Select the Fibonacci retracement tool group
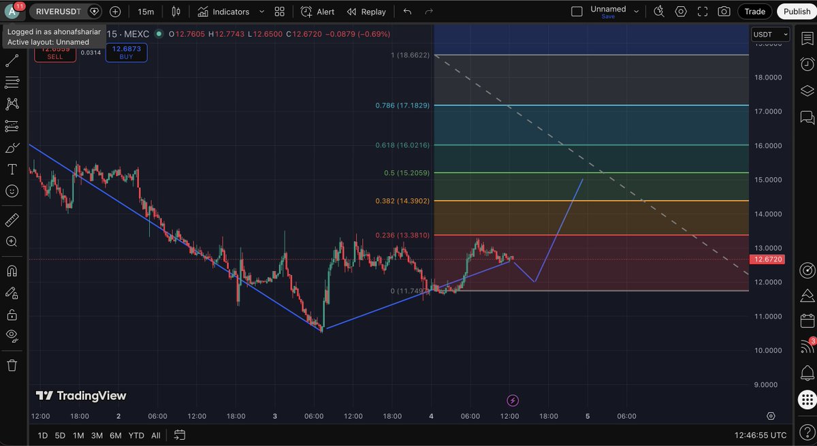Image resolution: width=817 pixels, height=446 pixels. pyautogui.click(x=12, y=82)
